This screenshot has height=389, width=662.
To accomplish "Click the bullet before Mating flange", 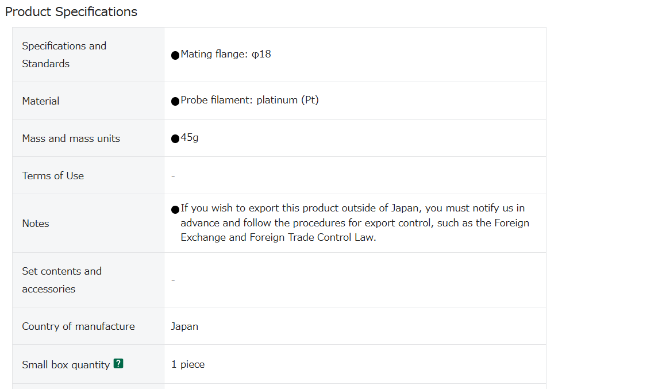I will point(175,55).
